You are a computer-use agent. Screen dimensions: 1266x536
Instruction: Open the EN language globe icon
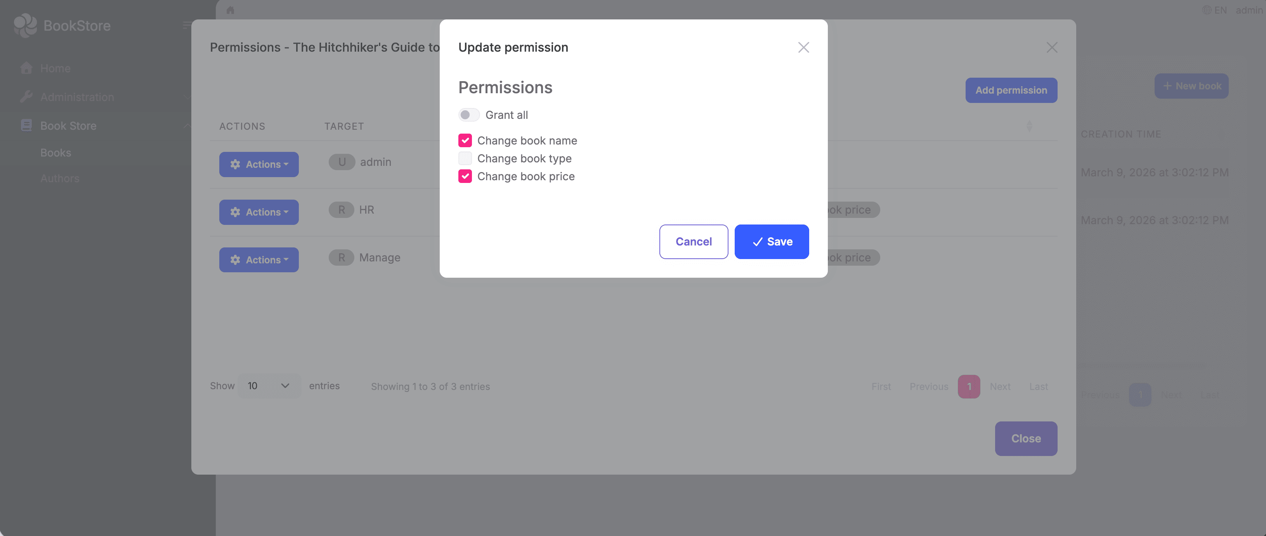[x=1207, y=10]
